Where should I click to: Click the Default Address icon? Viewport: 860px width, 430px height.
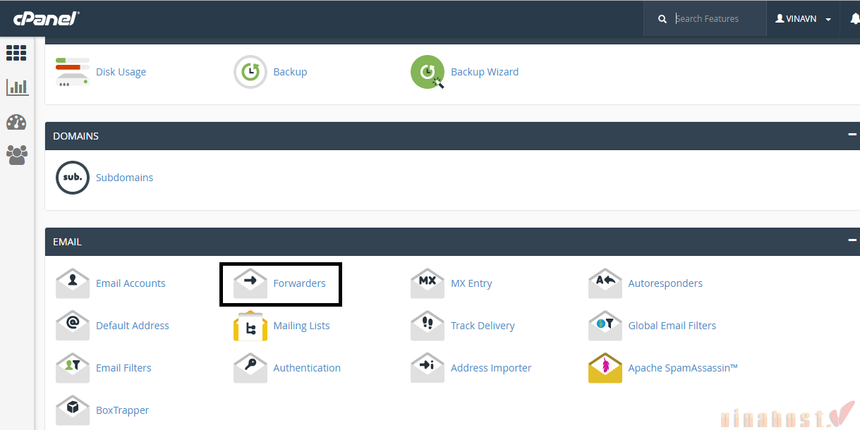(73, 326)
